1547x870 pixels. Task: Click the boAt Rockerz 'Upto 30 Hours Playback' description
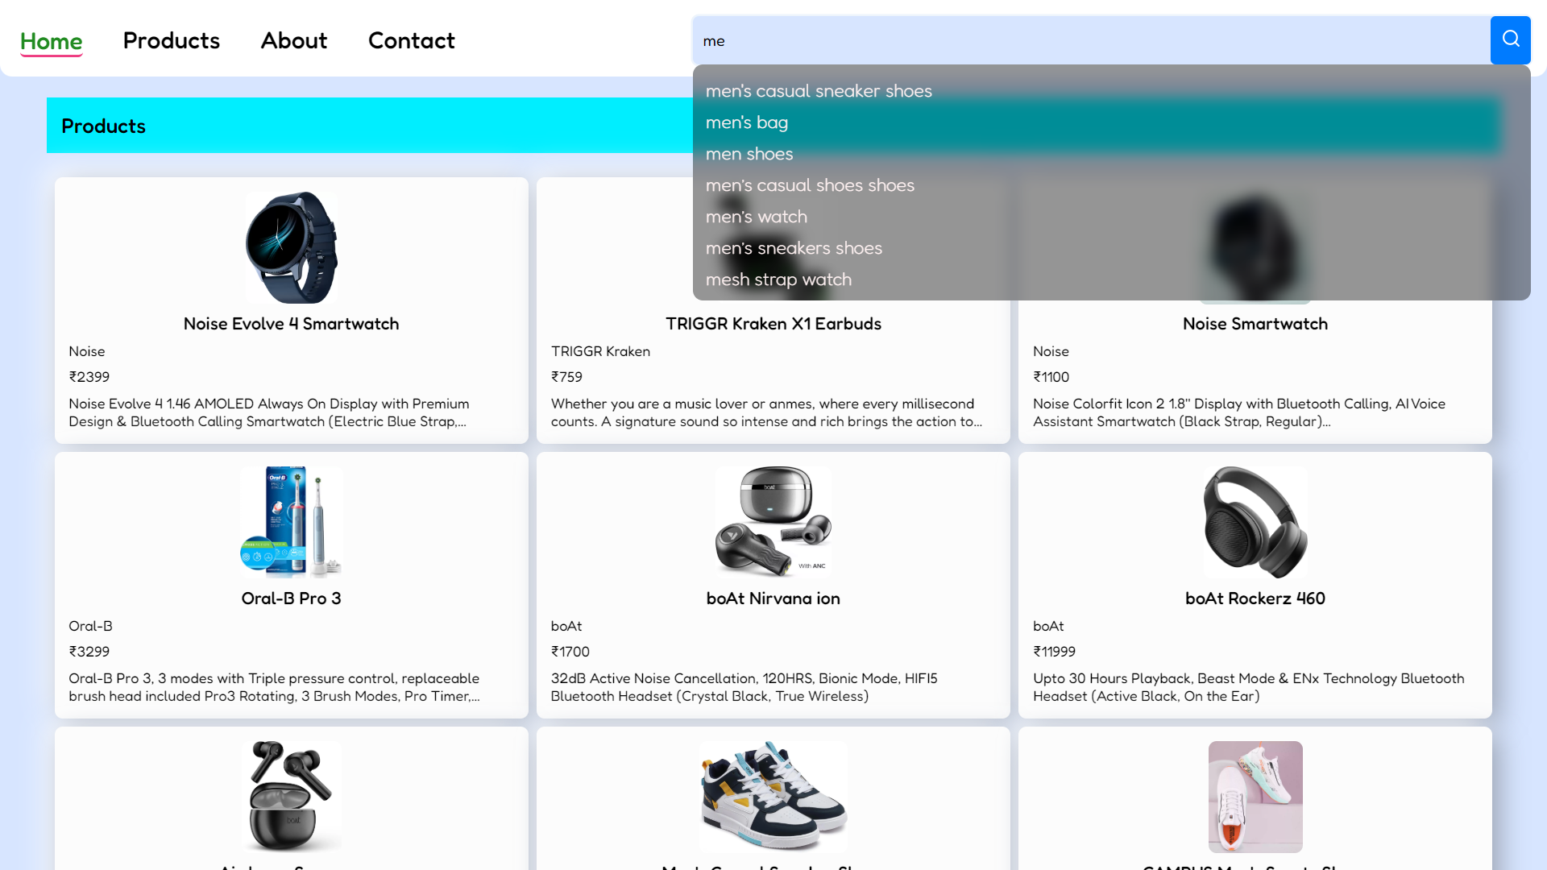pyautogui.click(x=1249, y=687)
